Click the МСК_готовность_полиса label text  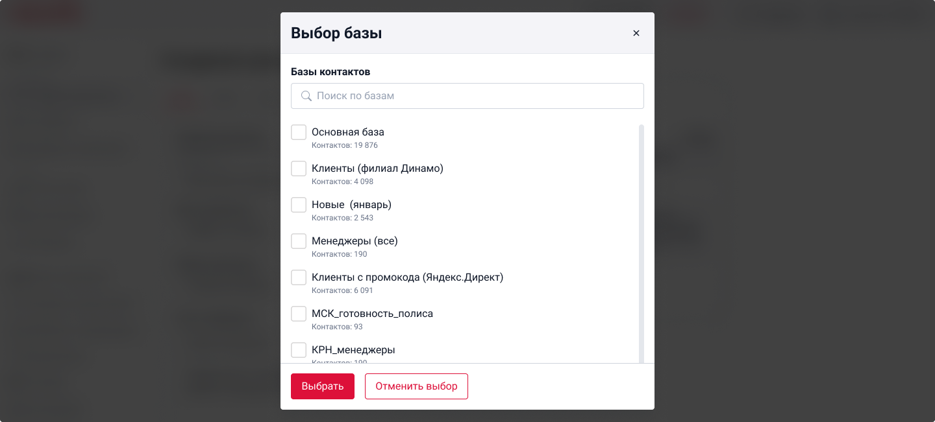[x=372, y=314]
